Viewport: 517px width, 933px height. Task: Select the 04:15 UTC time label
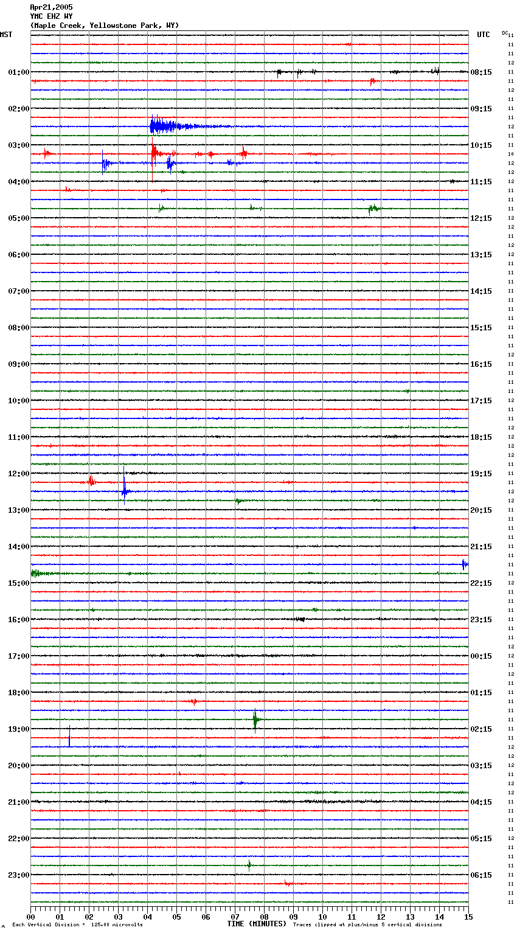481,802
